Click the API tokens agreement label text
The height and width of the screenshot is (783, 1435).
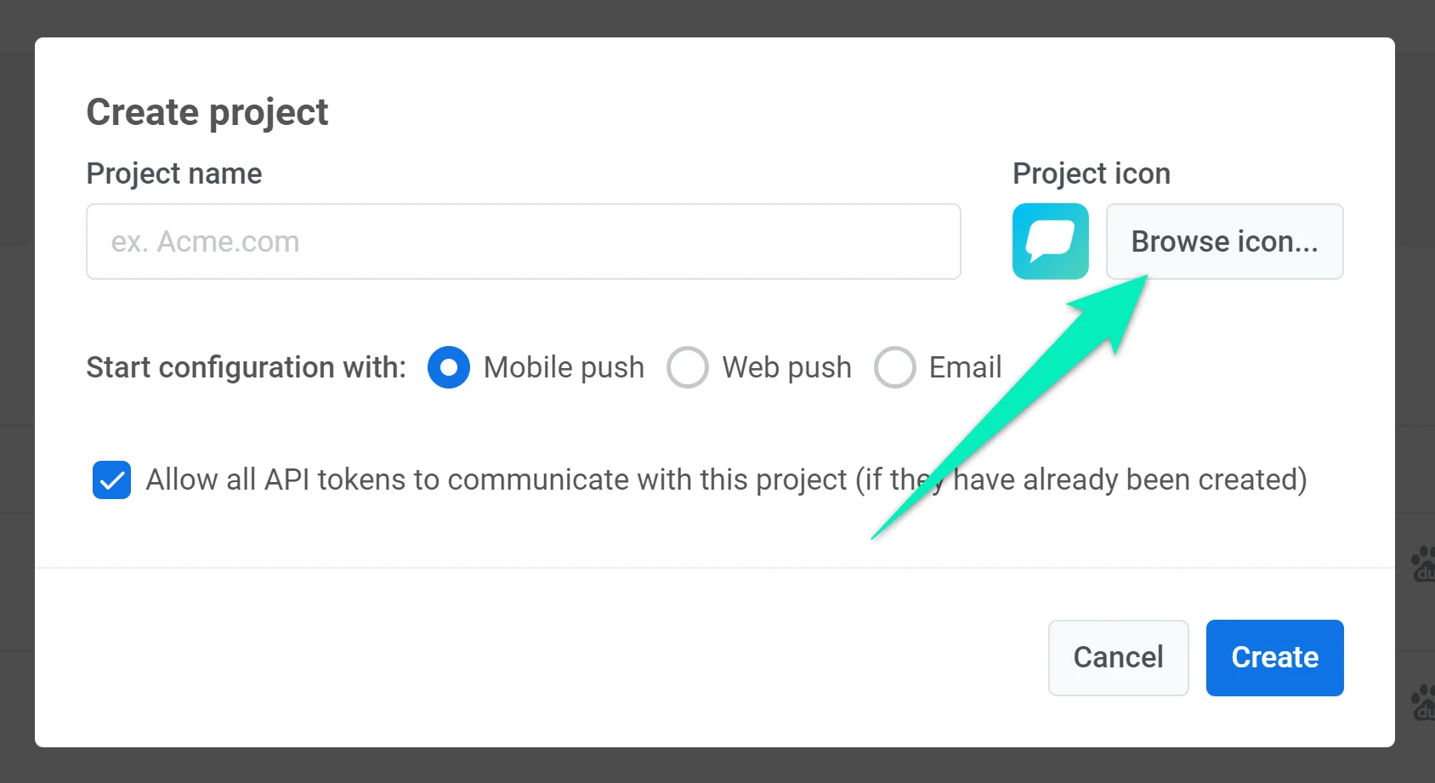coord(727,479)
